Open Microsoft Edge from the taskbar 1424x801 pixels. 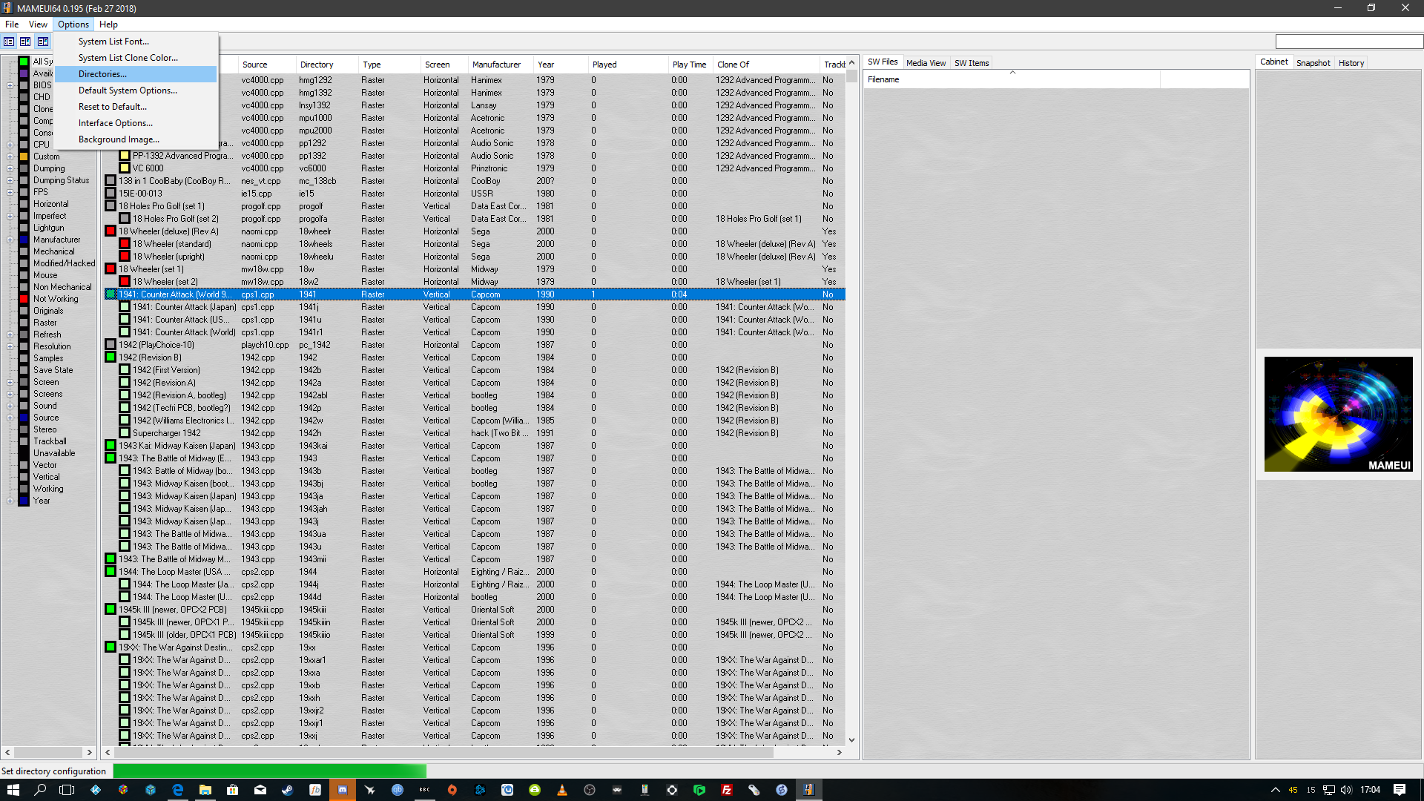(178, 790)
